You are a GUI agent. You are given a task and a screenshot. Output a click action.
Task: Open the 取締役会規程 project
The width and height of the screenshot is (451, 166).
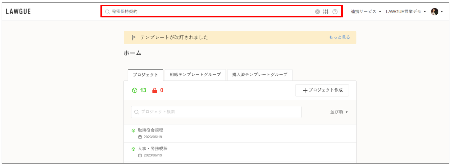point(151,130)
